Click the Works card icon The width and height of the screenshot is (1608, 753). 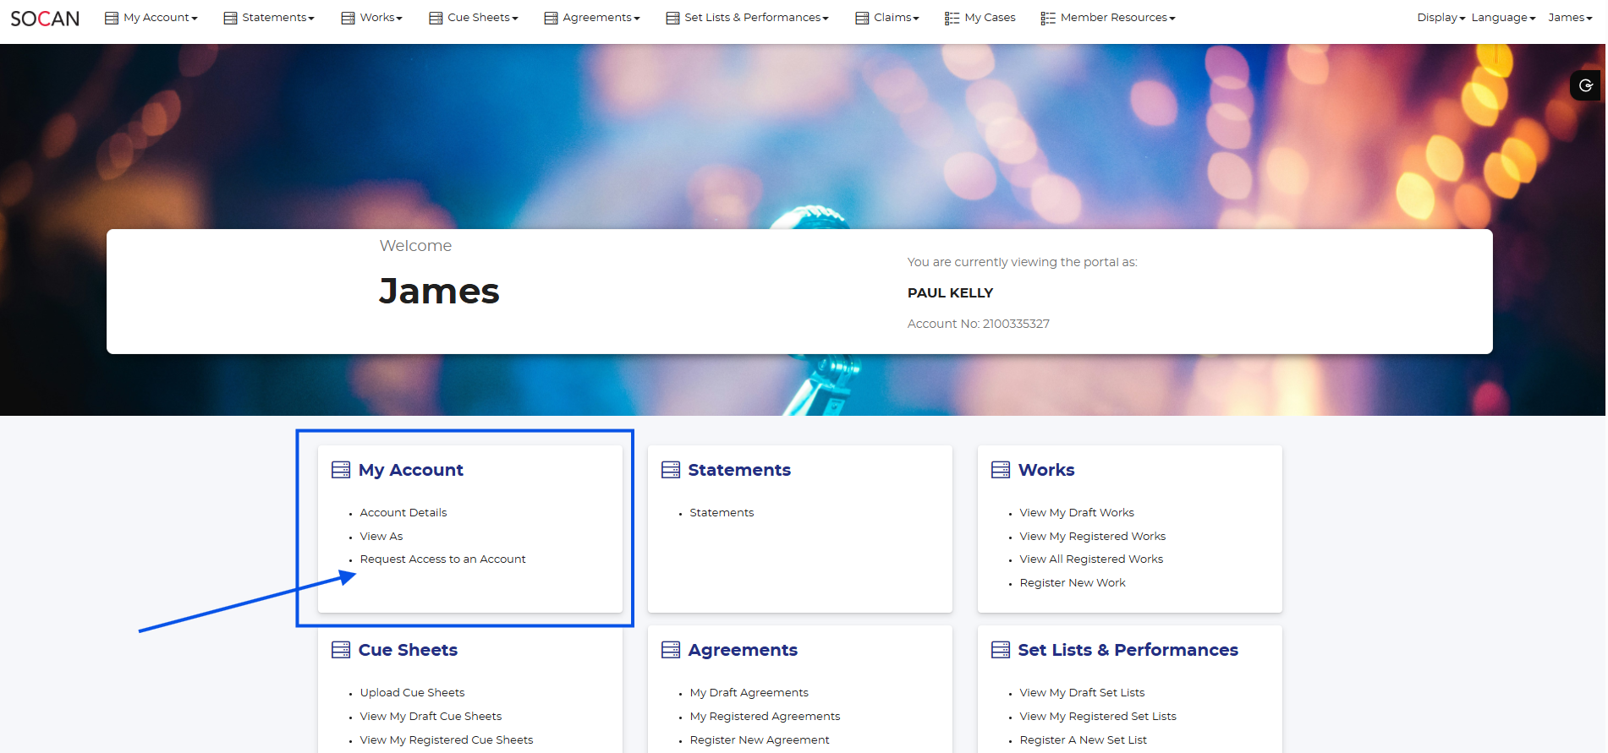1001,470
